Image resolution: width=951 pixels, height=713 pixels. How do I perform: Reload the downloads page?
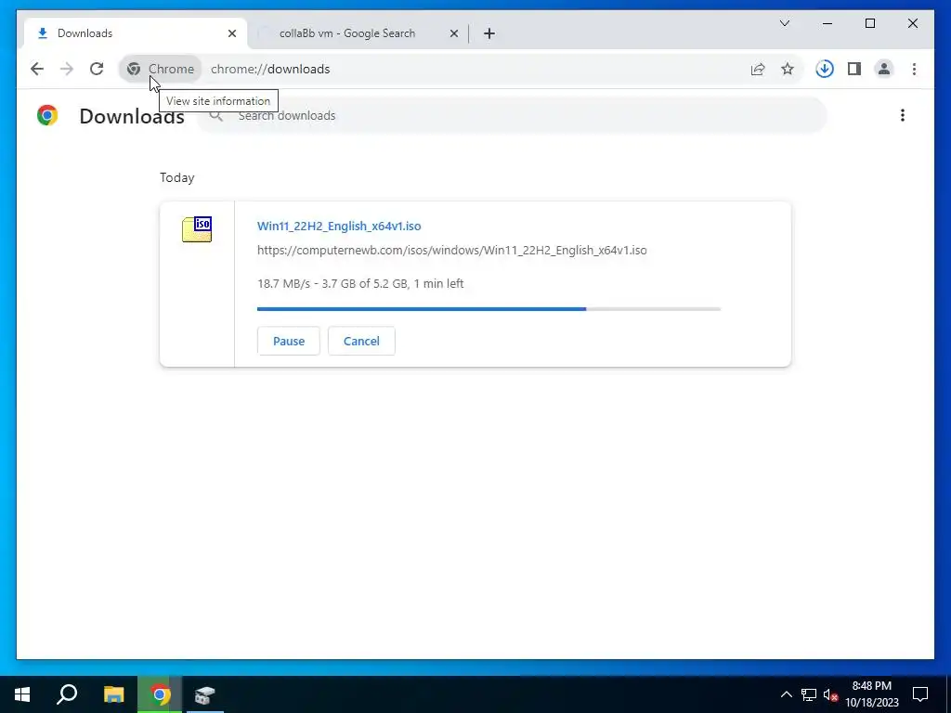(x=97, y=69)
